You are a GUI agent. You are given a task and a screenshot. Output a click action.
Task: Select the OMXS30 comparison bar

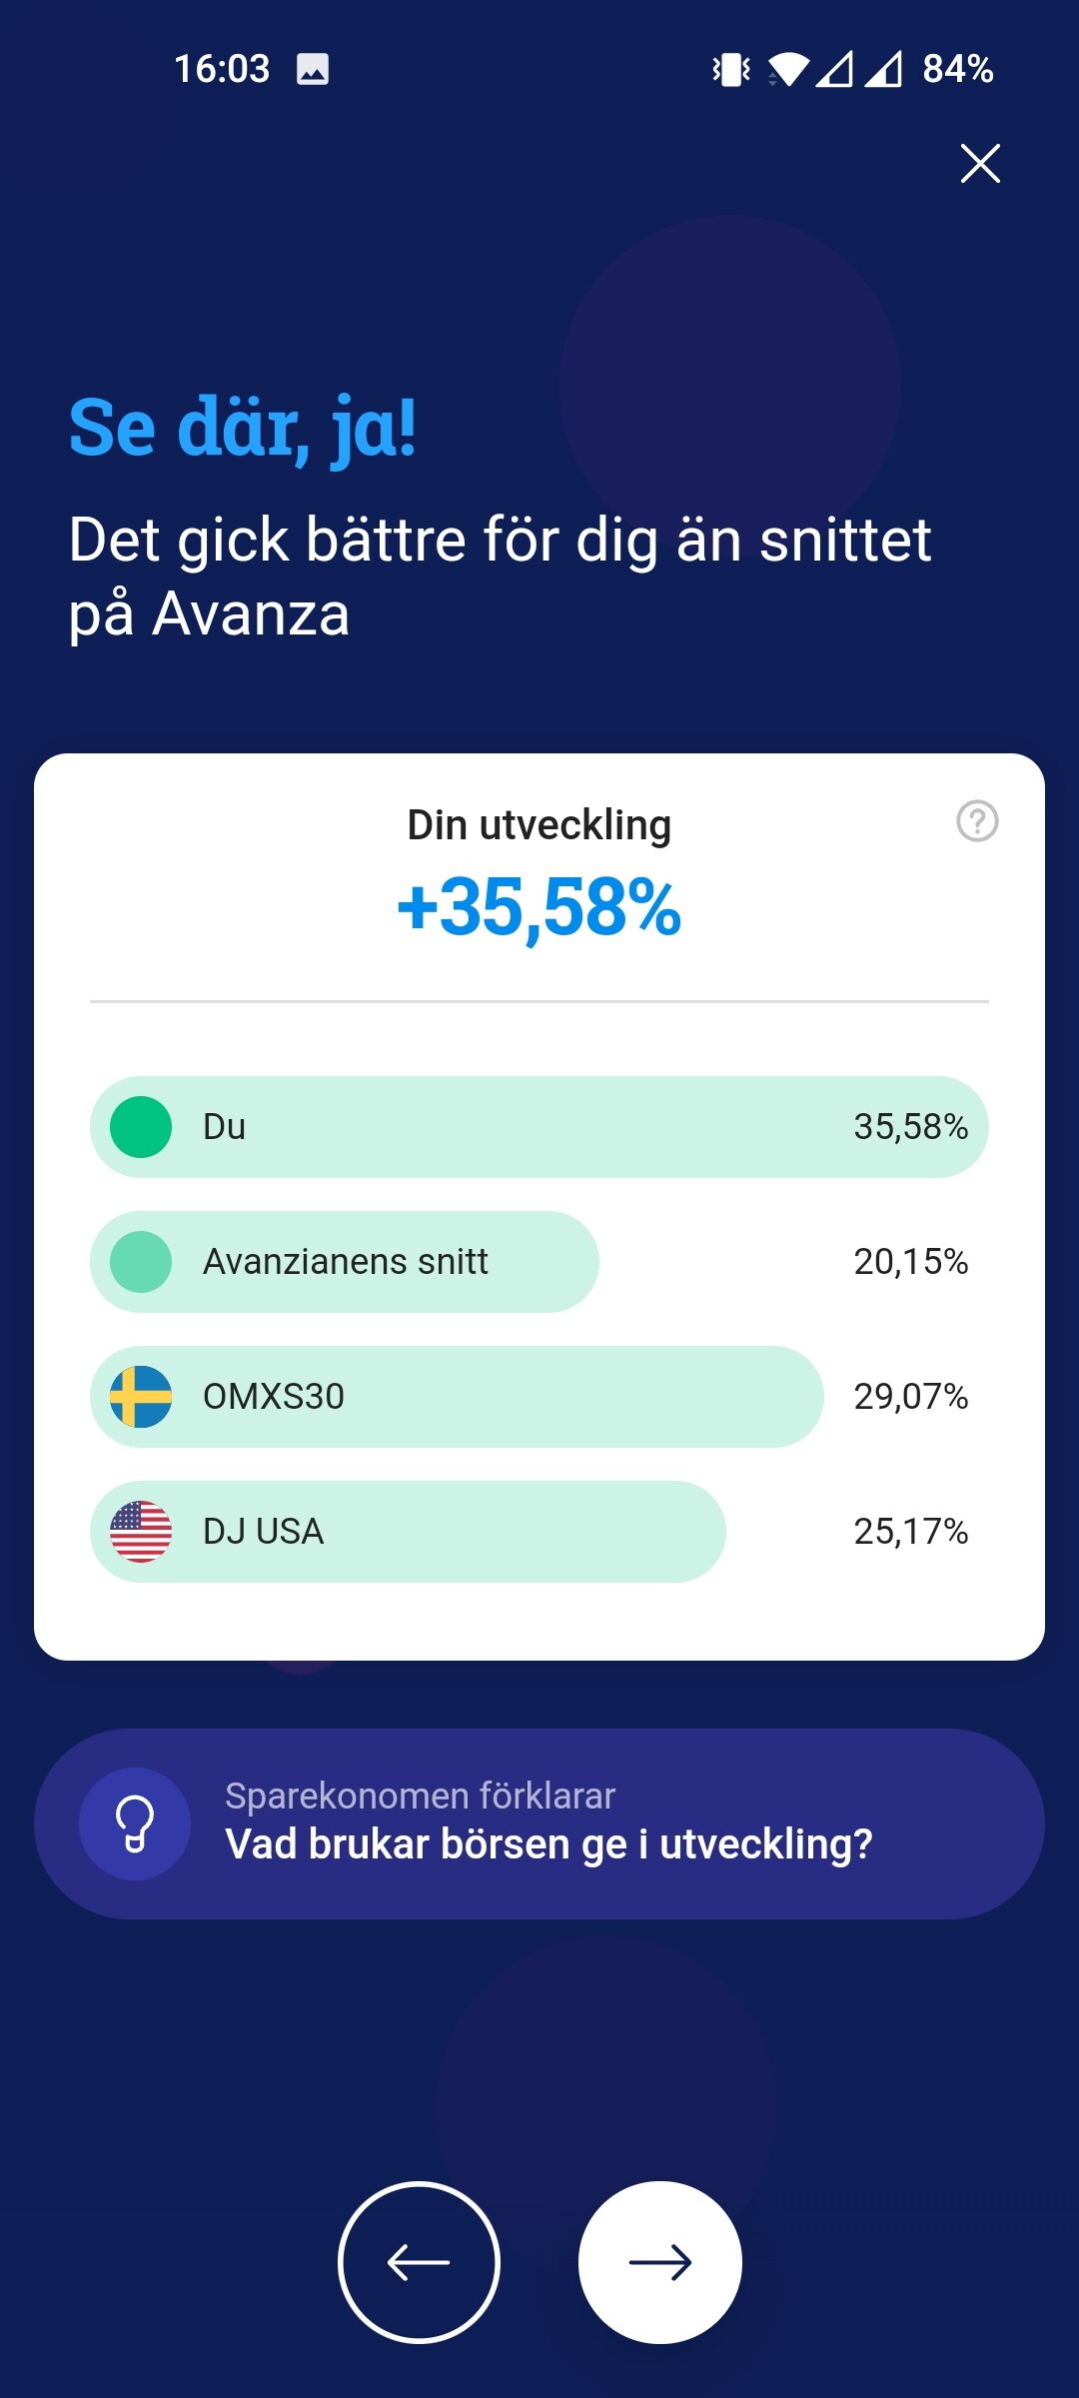click(x=457, y=1397)
